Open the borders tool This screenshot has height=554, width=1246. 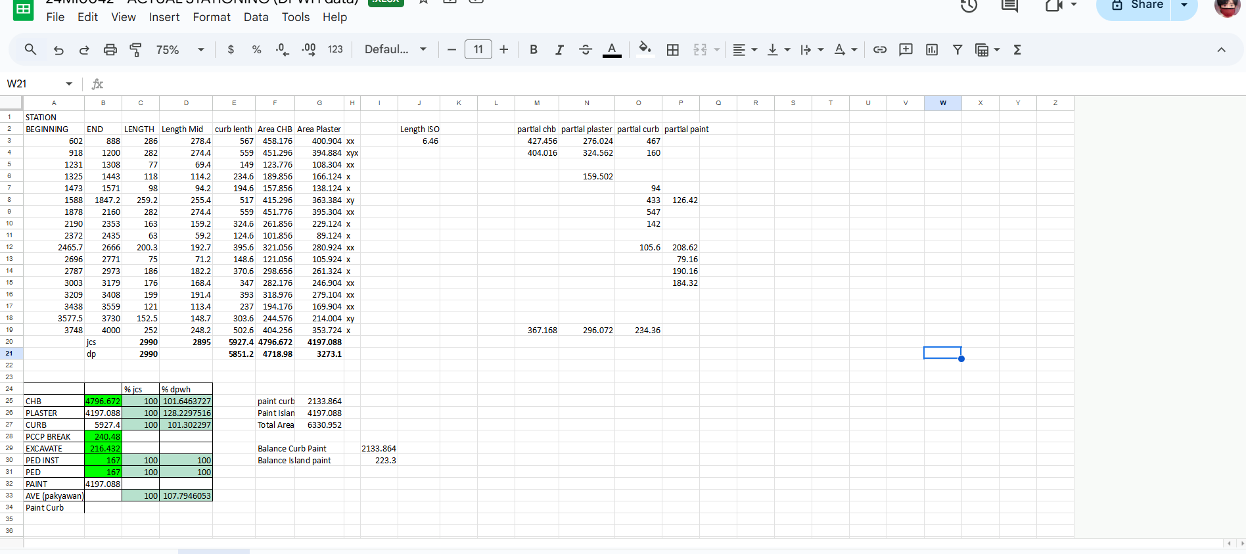[x=673, y=49]
